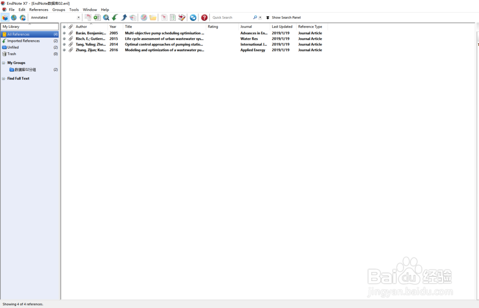Click the paperclip attachment column header
Image resolution: width=479 pixels, height=308 pixels.
70,27
